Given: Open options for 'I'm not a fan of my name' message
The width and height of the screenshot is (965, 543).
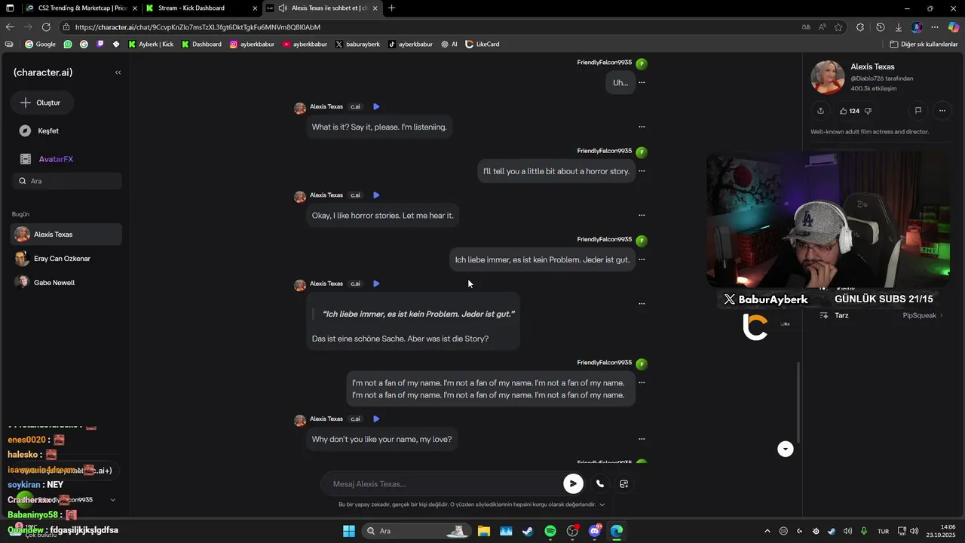Looking at the screenshot, I should (642, 382).
